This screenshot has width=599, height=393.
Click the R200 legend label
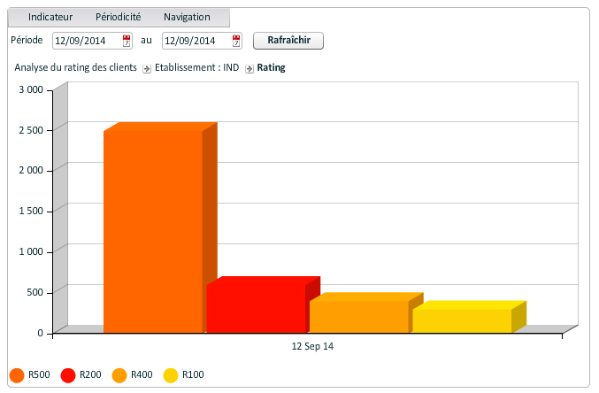pos(90,374)
